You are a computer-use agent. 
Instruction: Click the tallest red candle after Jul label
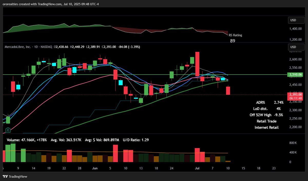tap(197, 64)
